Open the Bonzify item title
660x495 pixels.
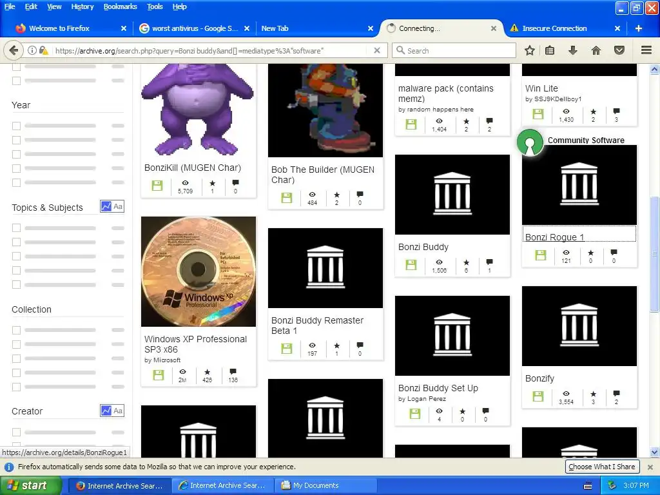[539, 378]
